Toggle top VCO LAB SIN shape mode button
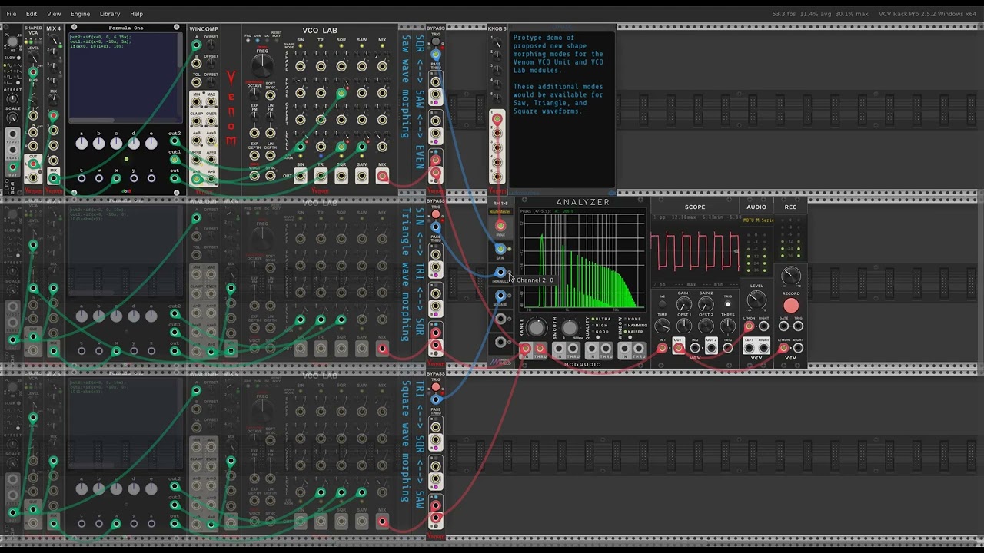The height and width of the screenshot is (553, 984). click(301, 46)
